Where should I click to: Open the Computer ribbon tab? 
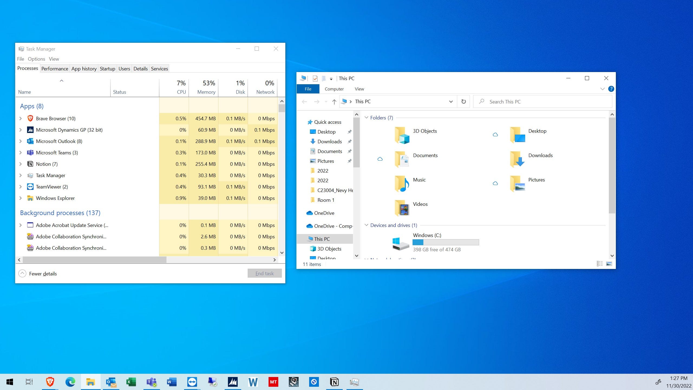334,89
